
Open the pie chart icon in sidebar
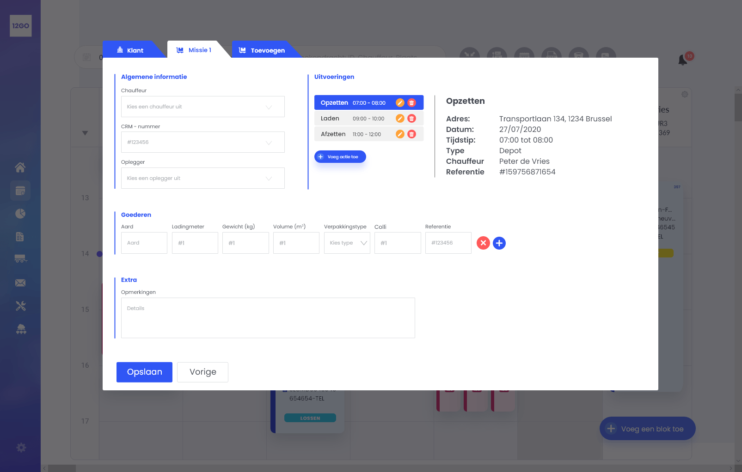20,214
